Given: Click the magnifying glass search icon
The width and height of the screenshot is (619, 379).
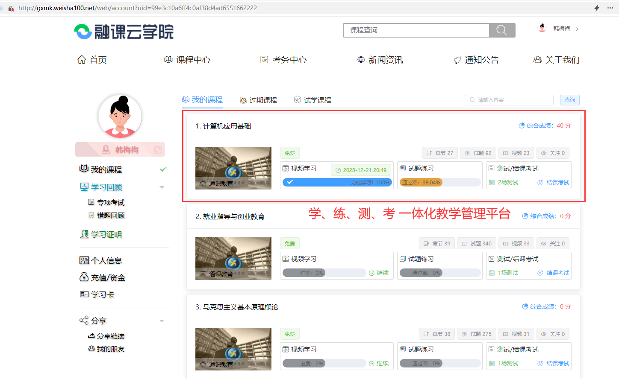Looking at the screenshot, I should [x=501, y=30].
